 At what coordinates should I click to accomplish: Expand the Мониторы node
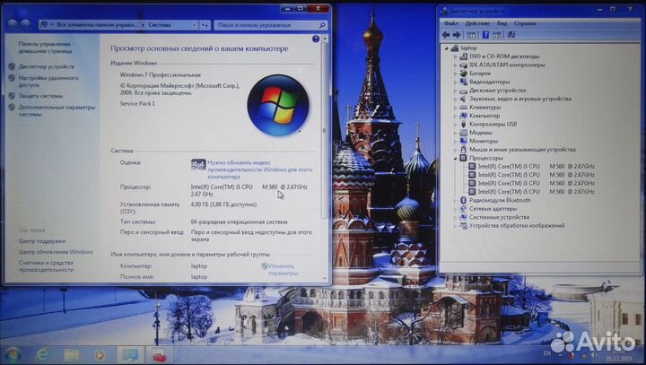click(x=455, y=142)
